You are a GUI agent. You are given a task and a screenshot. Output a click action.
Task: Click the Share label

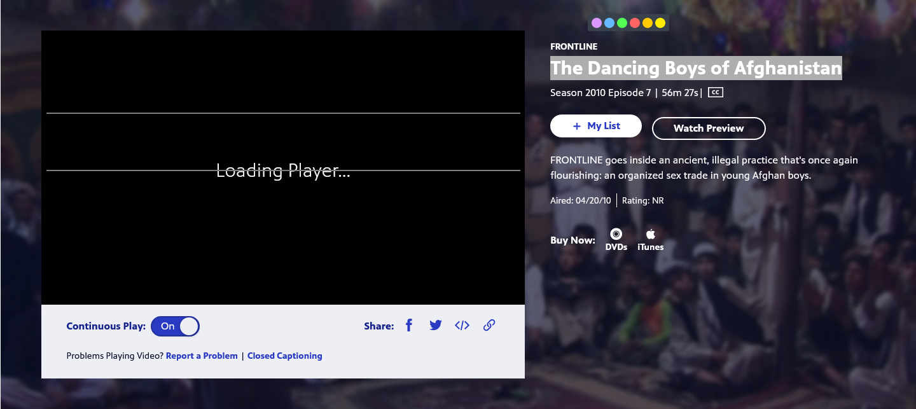pos(379,326)
